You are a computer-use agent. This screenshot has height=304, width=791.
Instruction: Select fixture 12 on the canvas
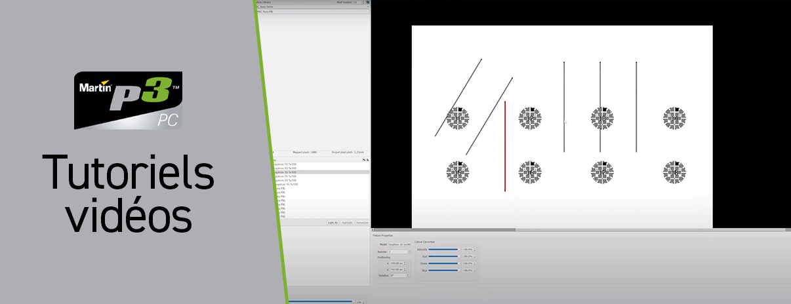(530, 119)
